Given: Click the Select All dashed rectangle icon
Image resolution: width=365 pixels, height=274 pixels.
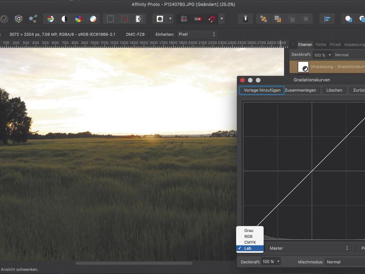Looking at the screenshot, I should tap(110, 19).
